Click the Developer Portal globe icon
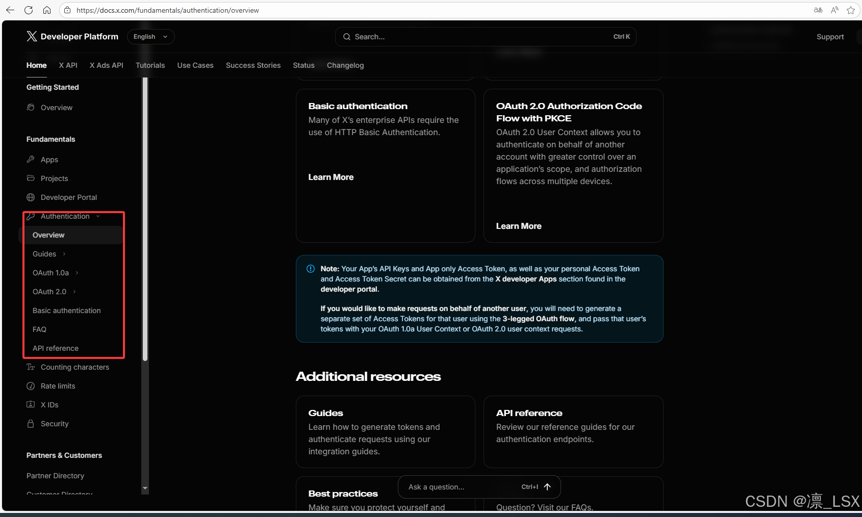Viewport: 862px width, 517px height. click(31, 197)
